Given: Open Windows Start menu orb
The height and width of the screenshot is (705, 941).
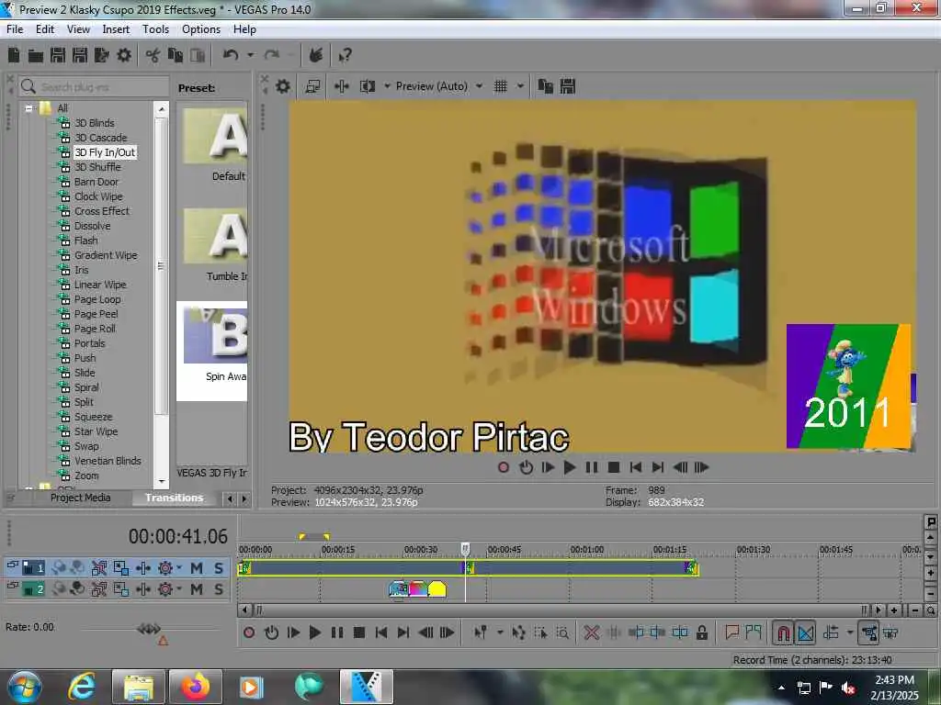Looking at the screenshot, I should coord(24,687).
